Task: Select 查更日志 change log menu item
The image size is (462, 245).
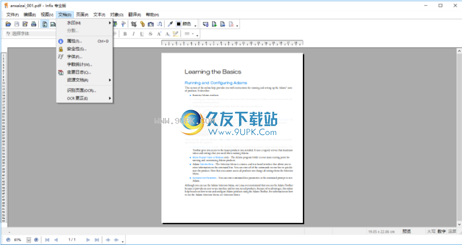Action: 85,72
